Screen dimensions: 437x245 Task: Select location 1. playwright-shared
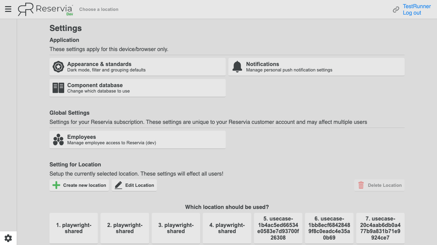coord(74,228)
